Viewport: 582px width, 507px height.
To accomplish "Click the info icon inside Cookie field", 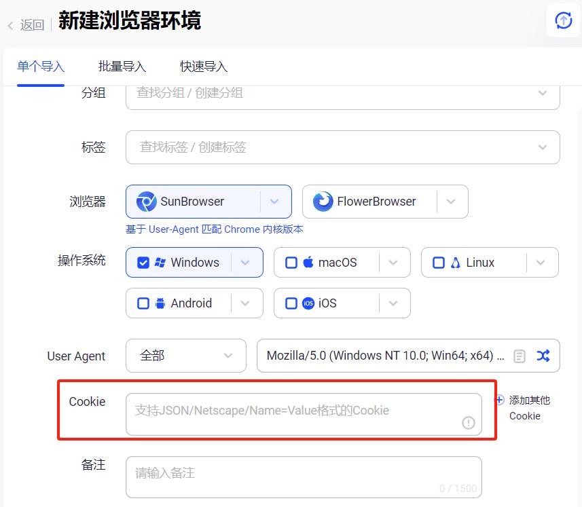I will pyautogui.click(x=469, y=423).
